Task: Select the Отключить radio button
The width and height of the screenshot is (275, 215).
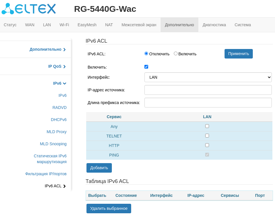Action: 146,54
